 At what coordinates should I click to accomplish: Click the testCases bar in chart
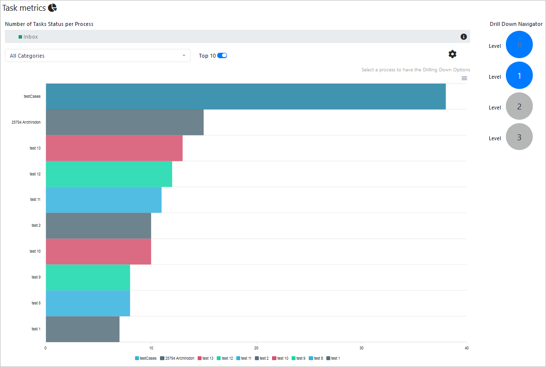click(246, 96)
